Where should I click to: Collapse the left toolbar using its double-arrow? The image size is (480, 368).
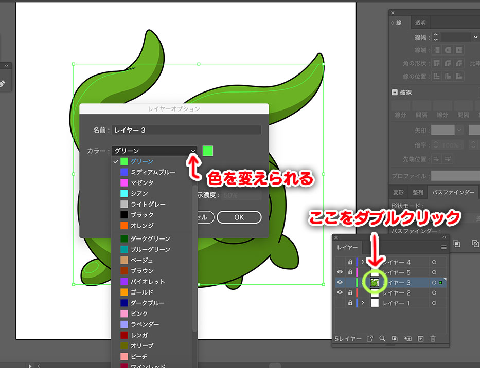tap(6, 66)
